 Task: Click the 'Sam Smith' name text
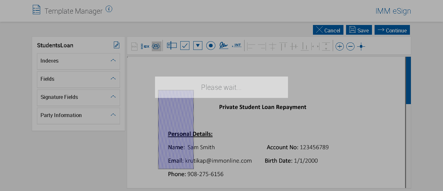[201, 147]
